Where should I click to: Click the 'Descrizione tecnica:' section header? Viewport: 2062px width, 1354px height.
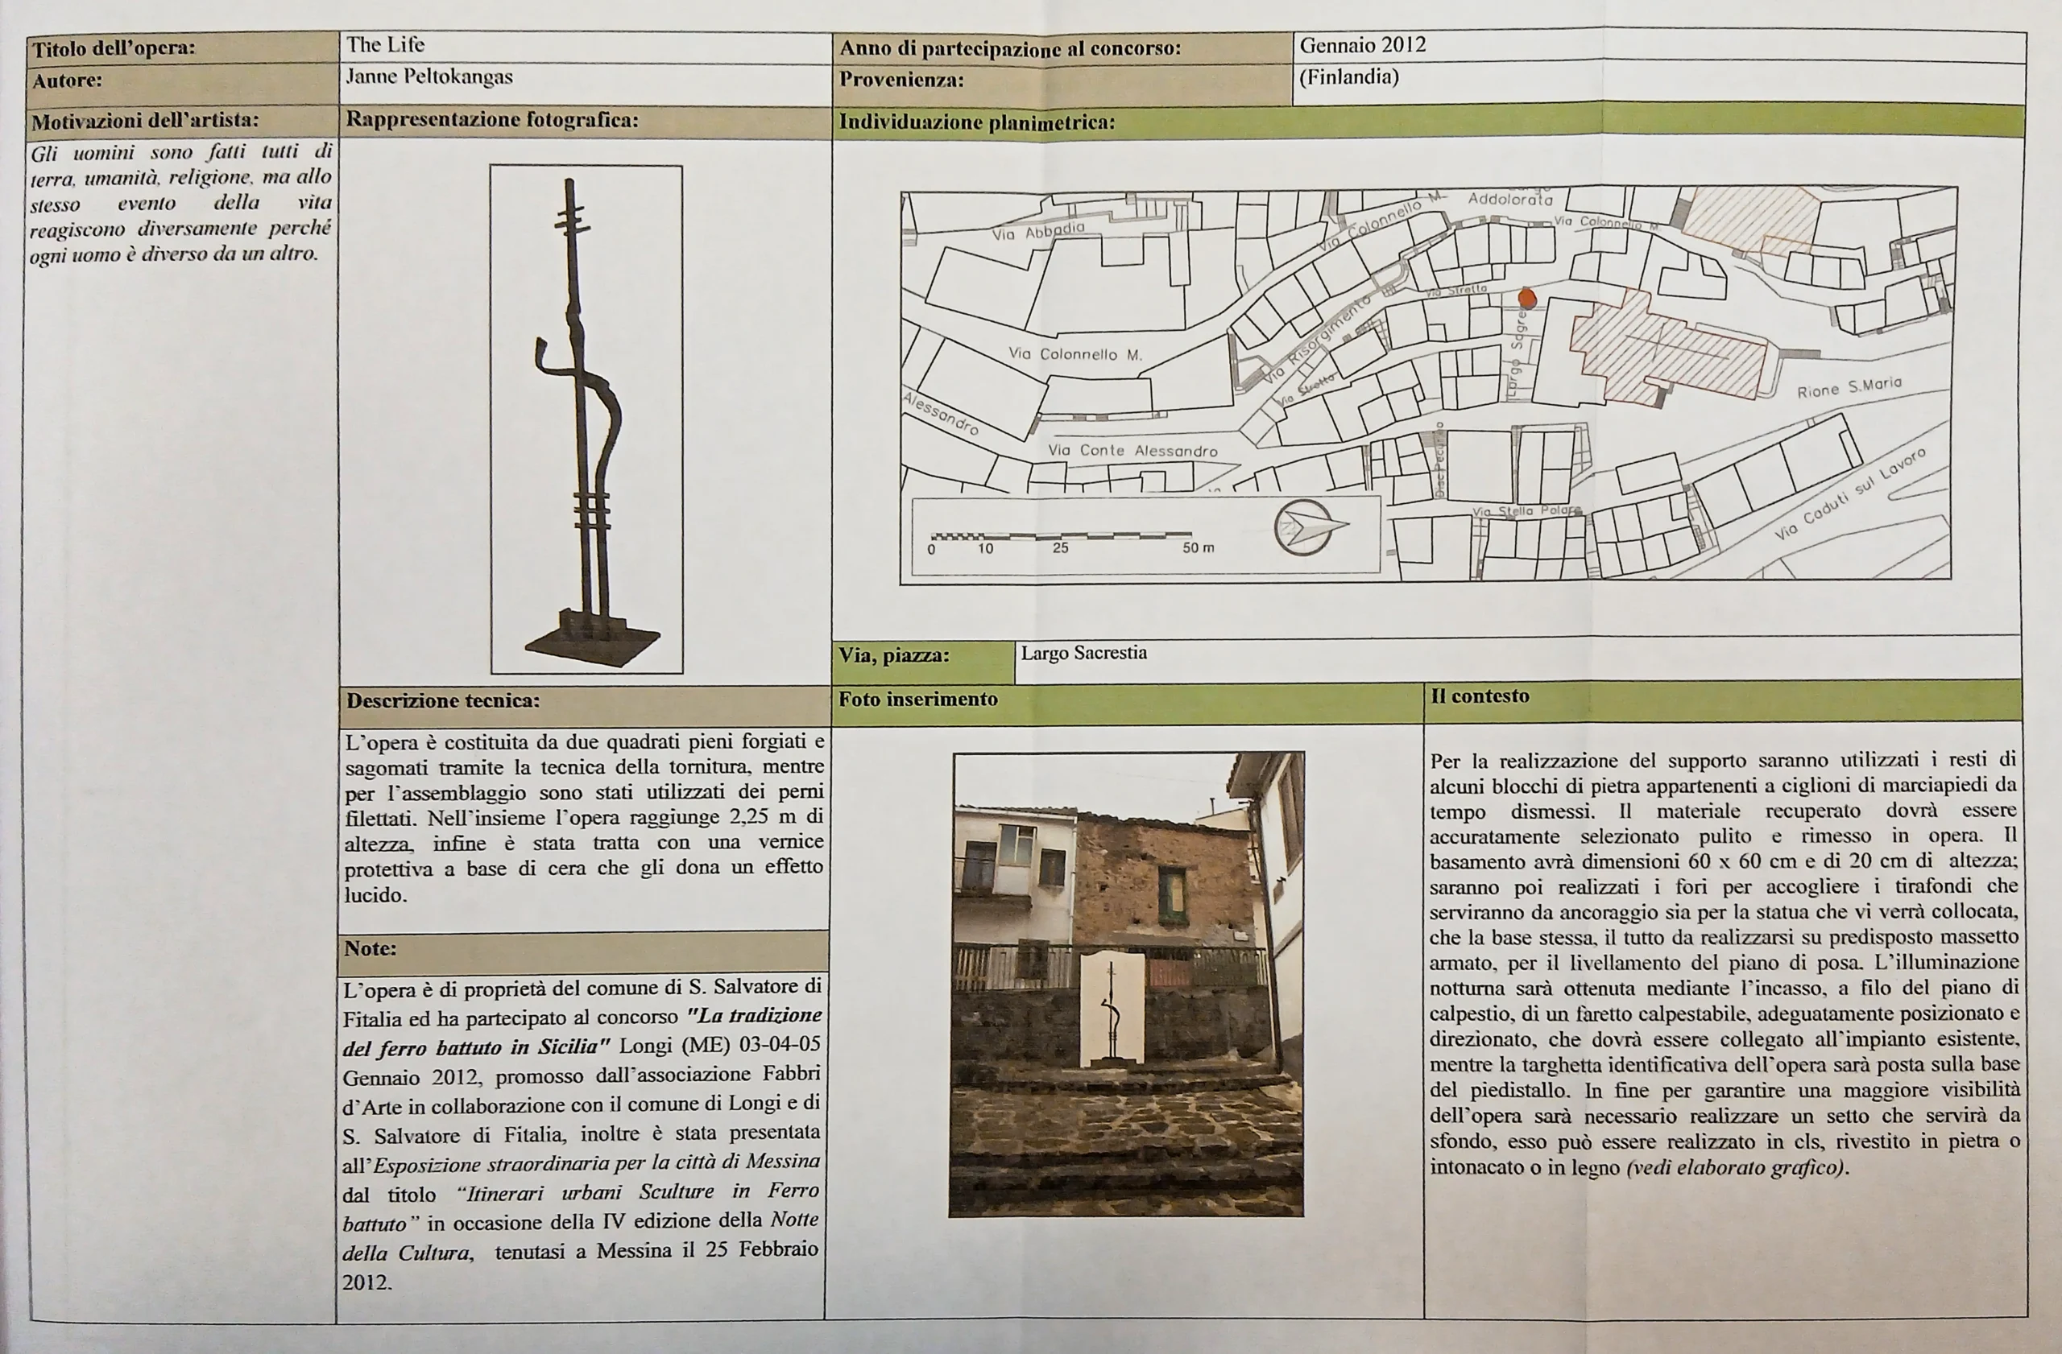443,700
